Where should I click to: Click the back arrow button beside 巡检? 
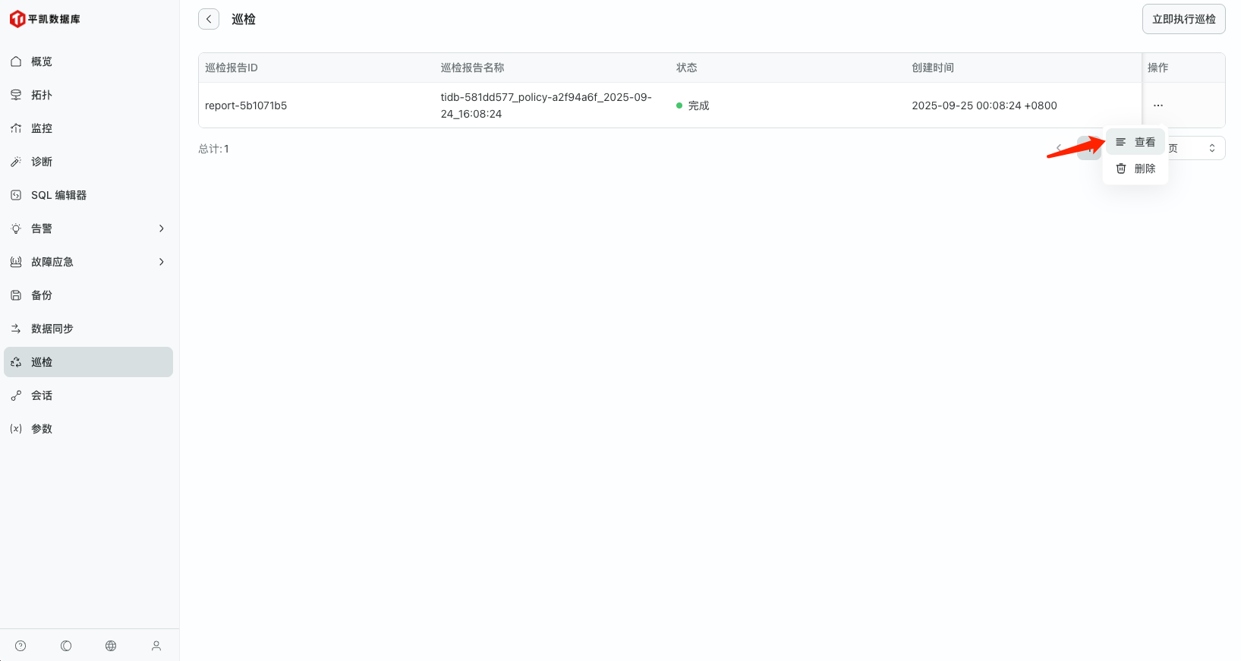[209, 19]
